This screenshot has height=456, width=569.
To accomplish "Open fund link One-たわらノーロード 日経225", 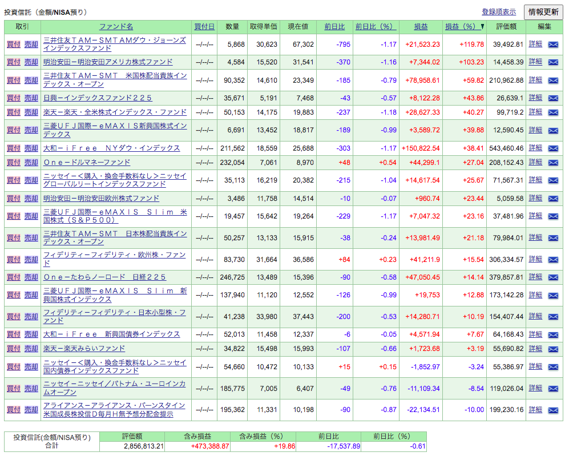I will pyautogui.click(x=104, y=277).
